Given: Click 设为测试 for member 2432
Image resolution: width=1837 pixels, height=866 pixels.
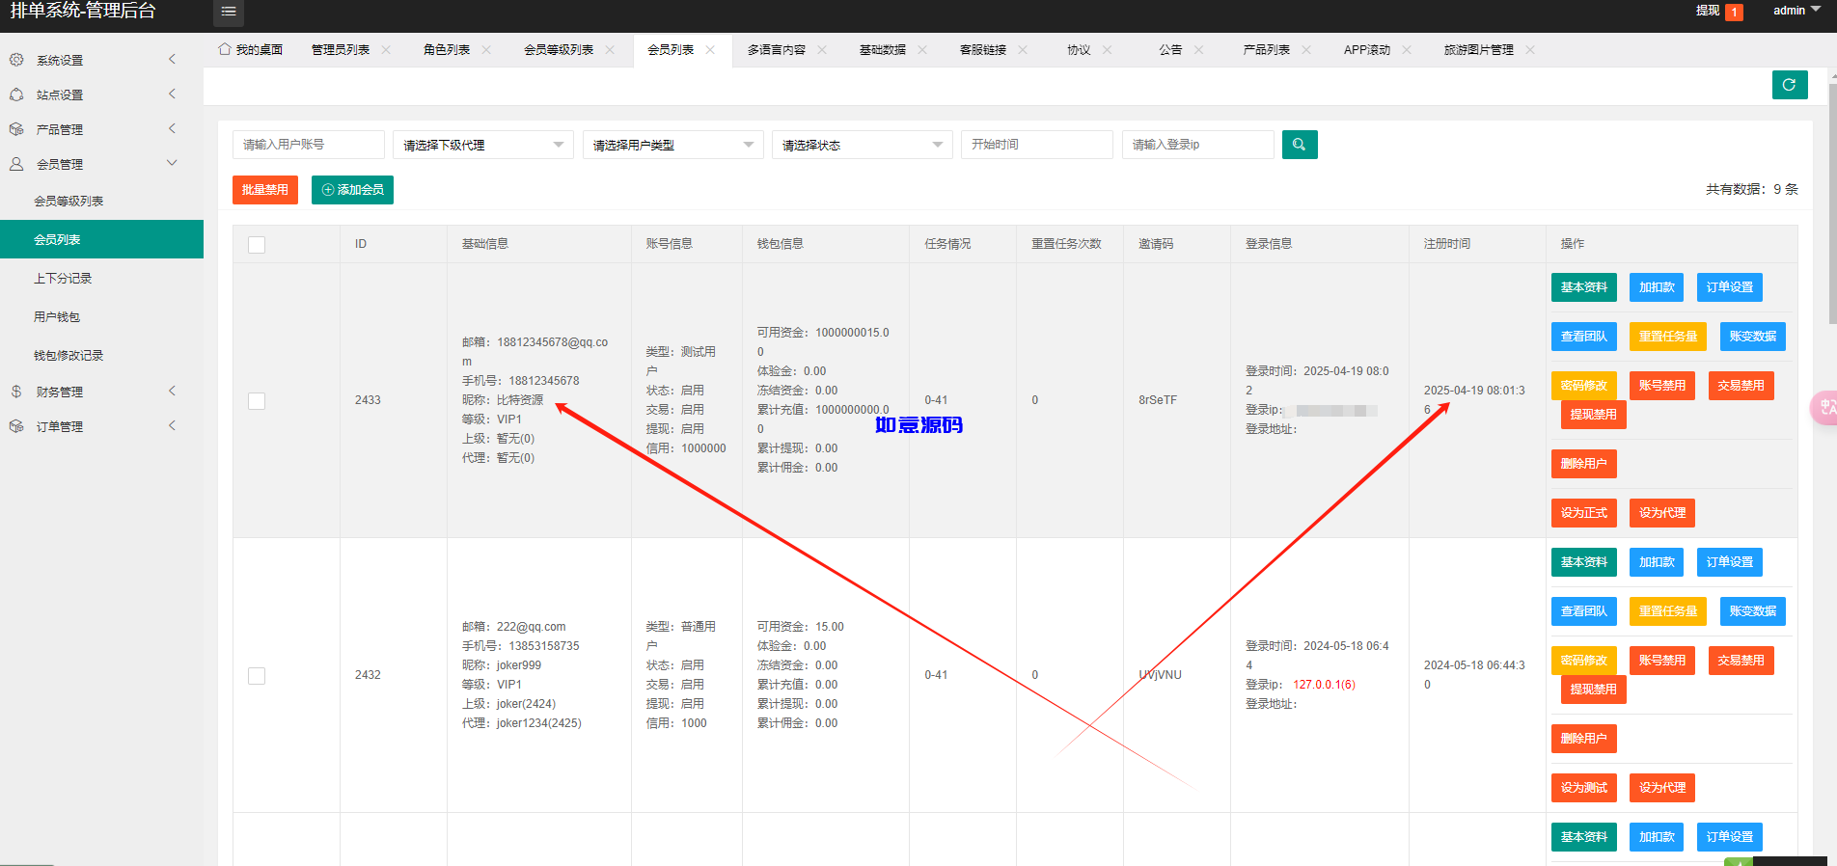Looking at the screenshot, I should (x=1584, y=788).
